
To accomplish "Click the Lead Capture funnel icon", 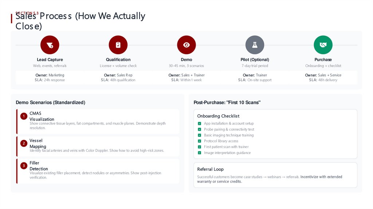I will pyautogui.click(x=50, y=45).
